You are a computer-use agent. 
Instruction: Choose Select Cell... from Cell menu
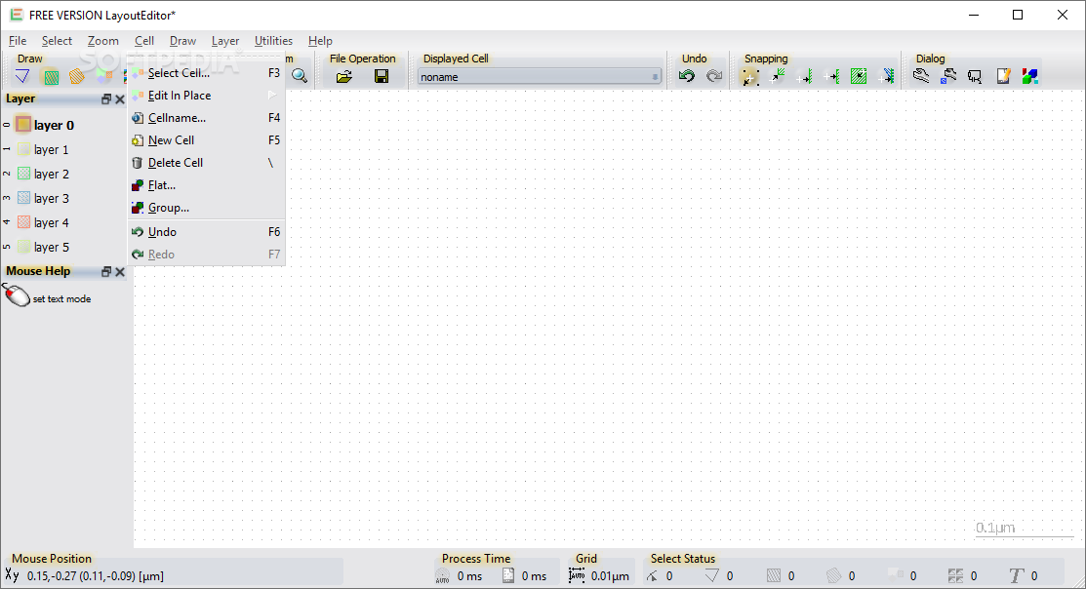(207, 73)
